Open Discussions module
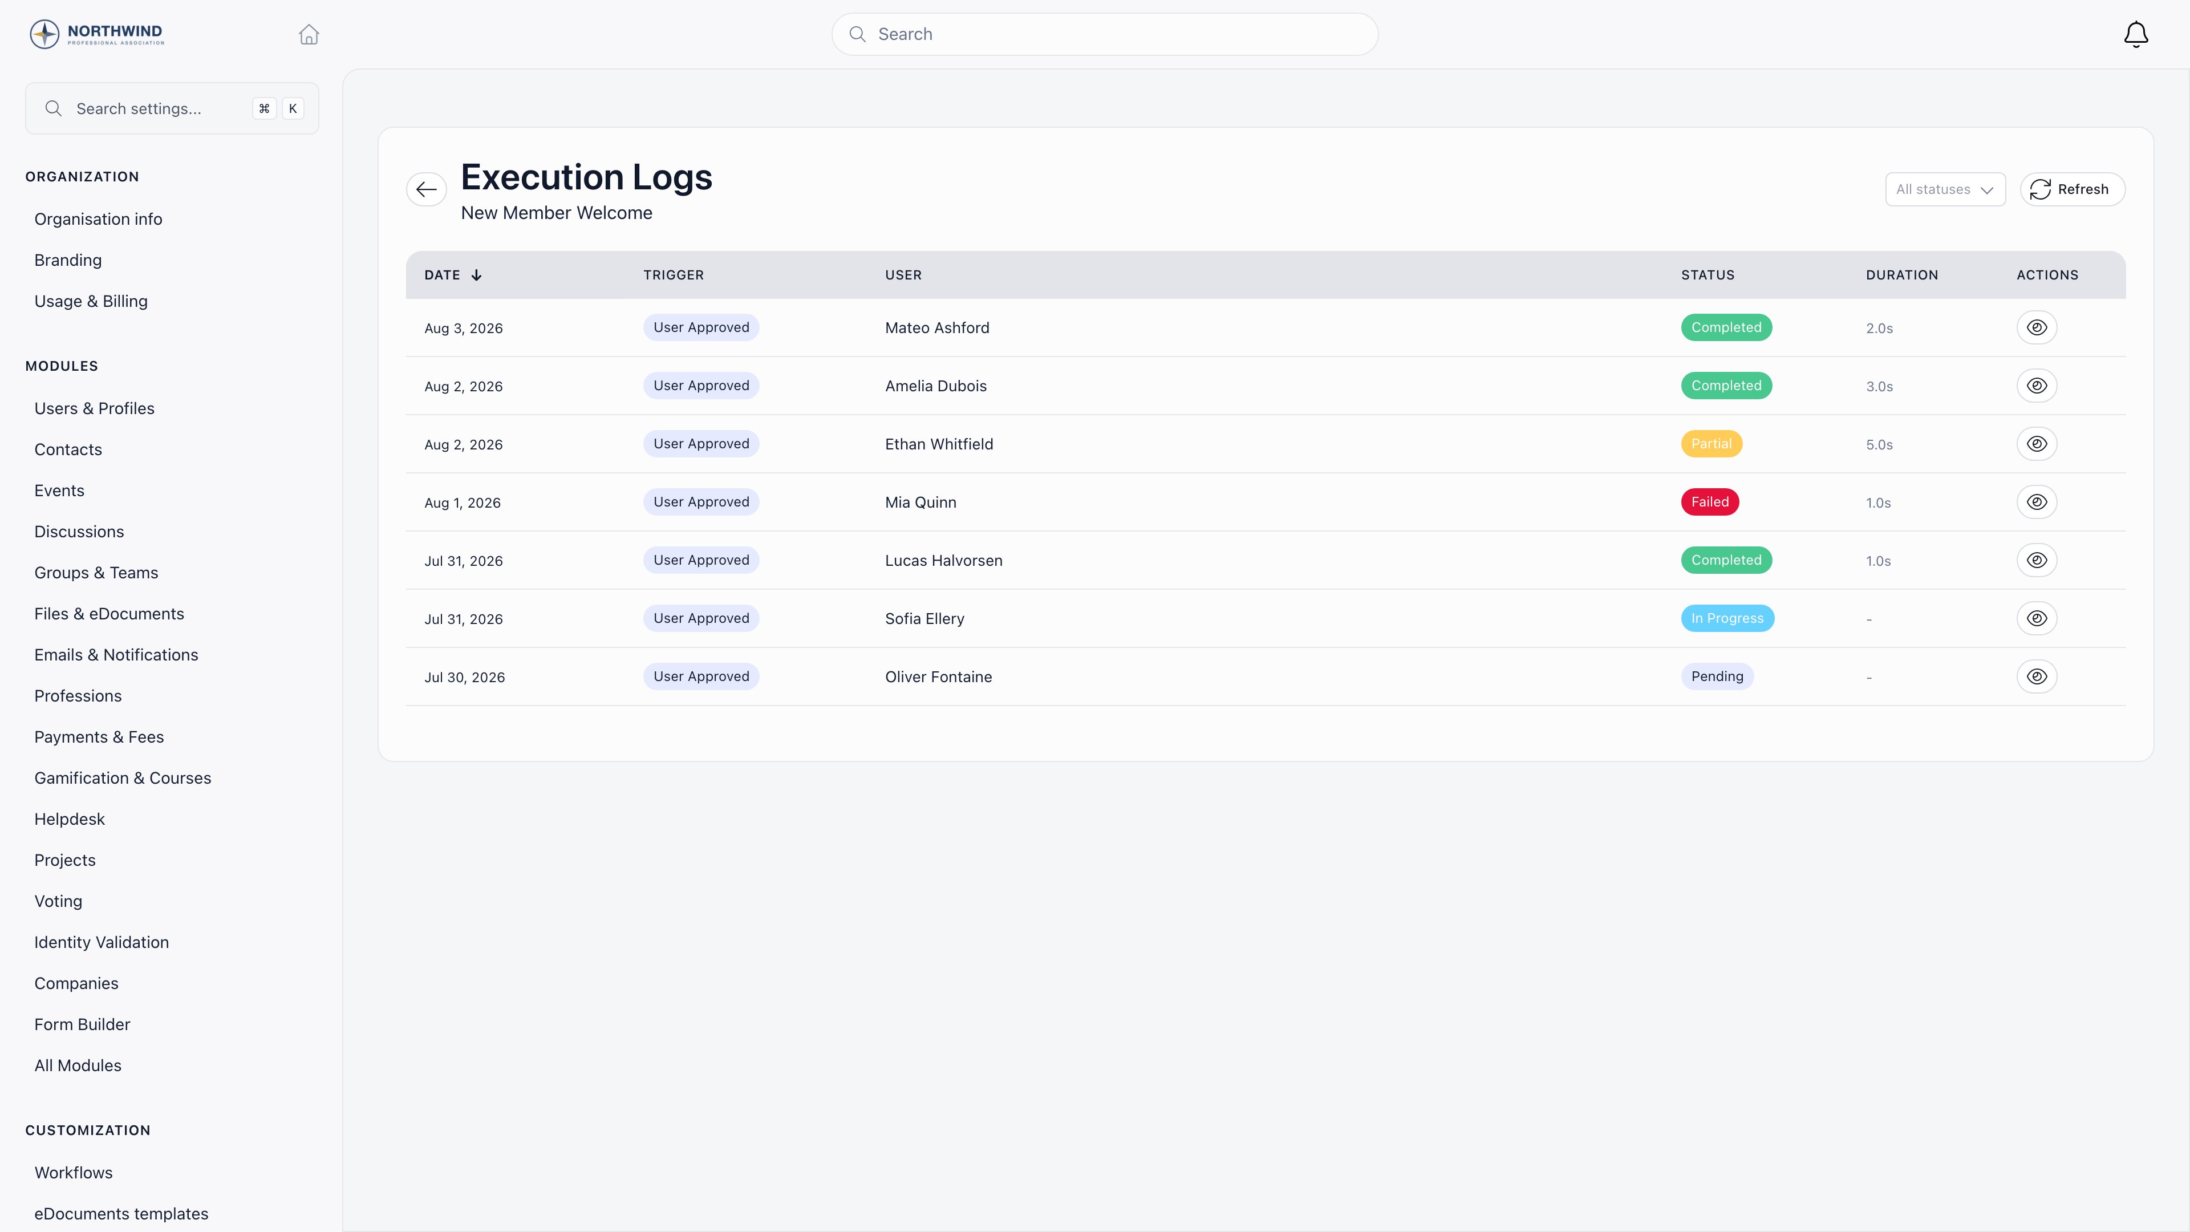The image size is (2190, 1232). point(79,532)
